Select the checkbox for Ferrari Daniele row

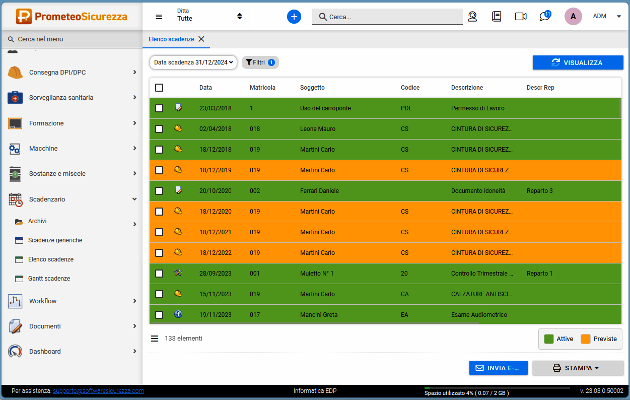(x=159, y=191)
